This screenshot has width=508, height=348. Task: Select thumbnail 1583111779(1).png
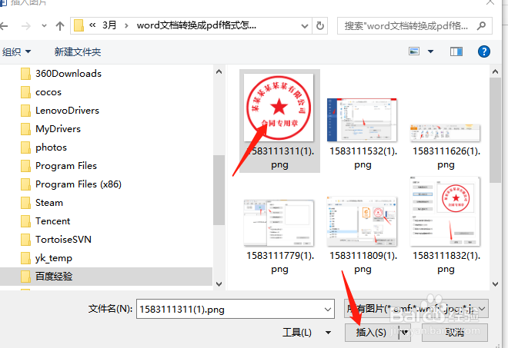(x=279, y=237)
